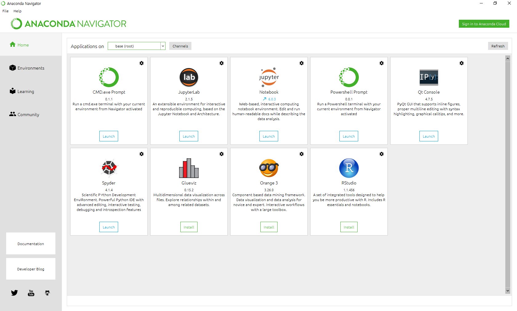Screen dimensions: 517x311
Task: Open the GitHub link icon
Action: pos(47,293)
